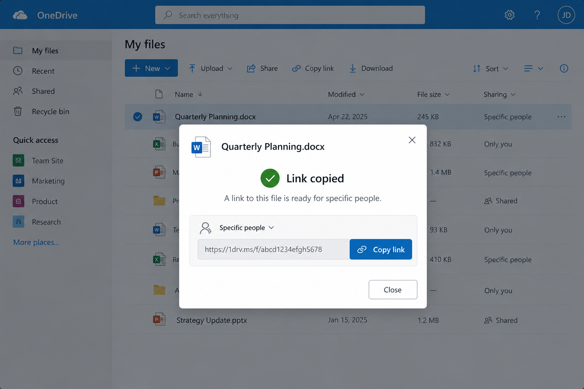Open the help question mark icon
The width and height of the screenshot is (584, 389).
[537, 15]
